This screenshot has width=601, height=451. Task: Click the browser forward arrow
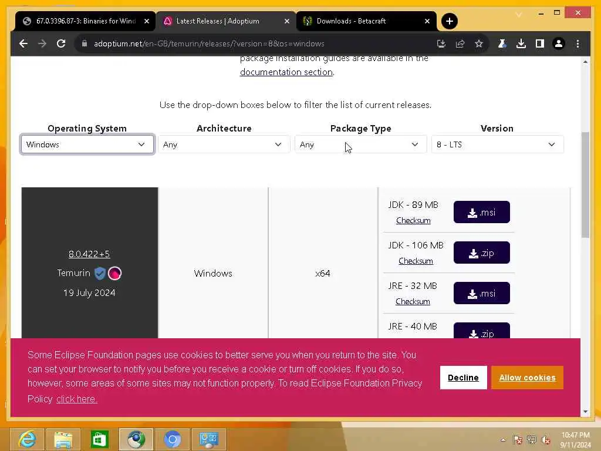pos(42,43)
